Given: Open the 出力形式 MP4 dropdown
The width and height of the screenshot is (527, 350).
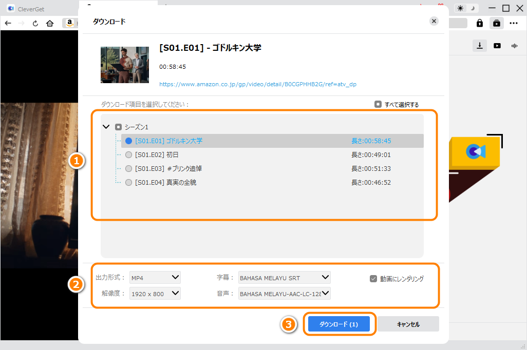Looking at the screenshot, I should coord(155,278).
